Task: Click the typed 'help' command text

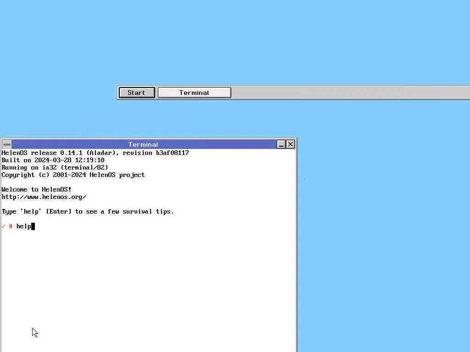Action: 24,226
